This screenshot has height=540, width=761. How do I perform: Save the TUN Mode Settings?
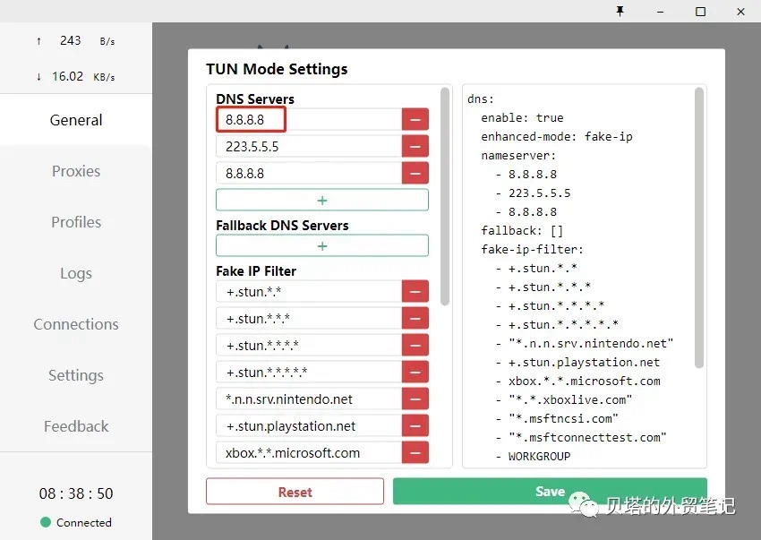(550, 492)
